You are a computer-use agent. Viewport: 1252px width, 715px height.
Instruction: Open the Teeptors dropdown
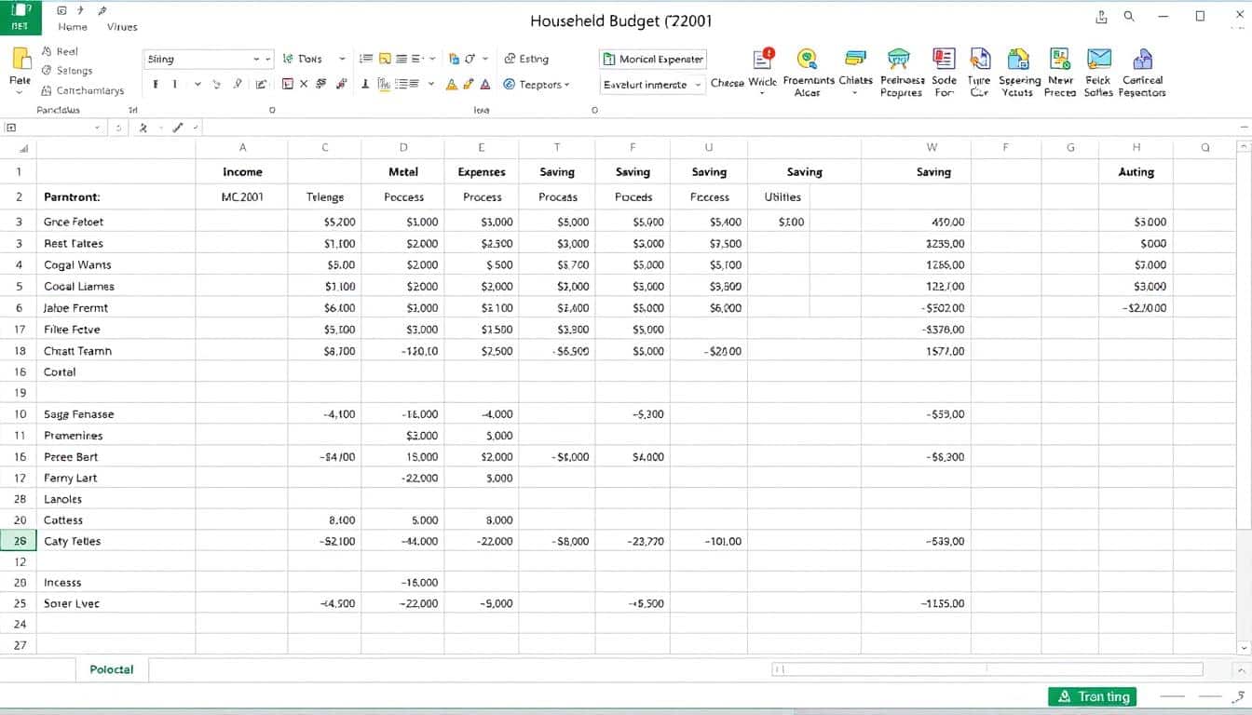(567, 85)
